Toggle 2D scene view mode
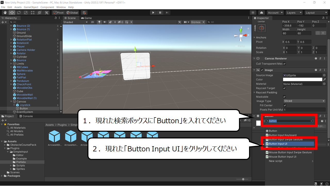Image resolution: width=330 pixels, height=186 pixels. point(93,22)
